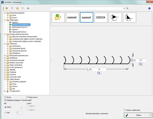Click the greyed list toolbar icon
153x119 pixels.
coord(12,8)
